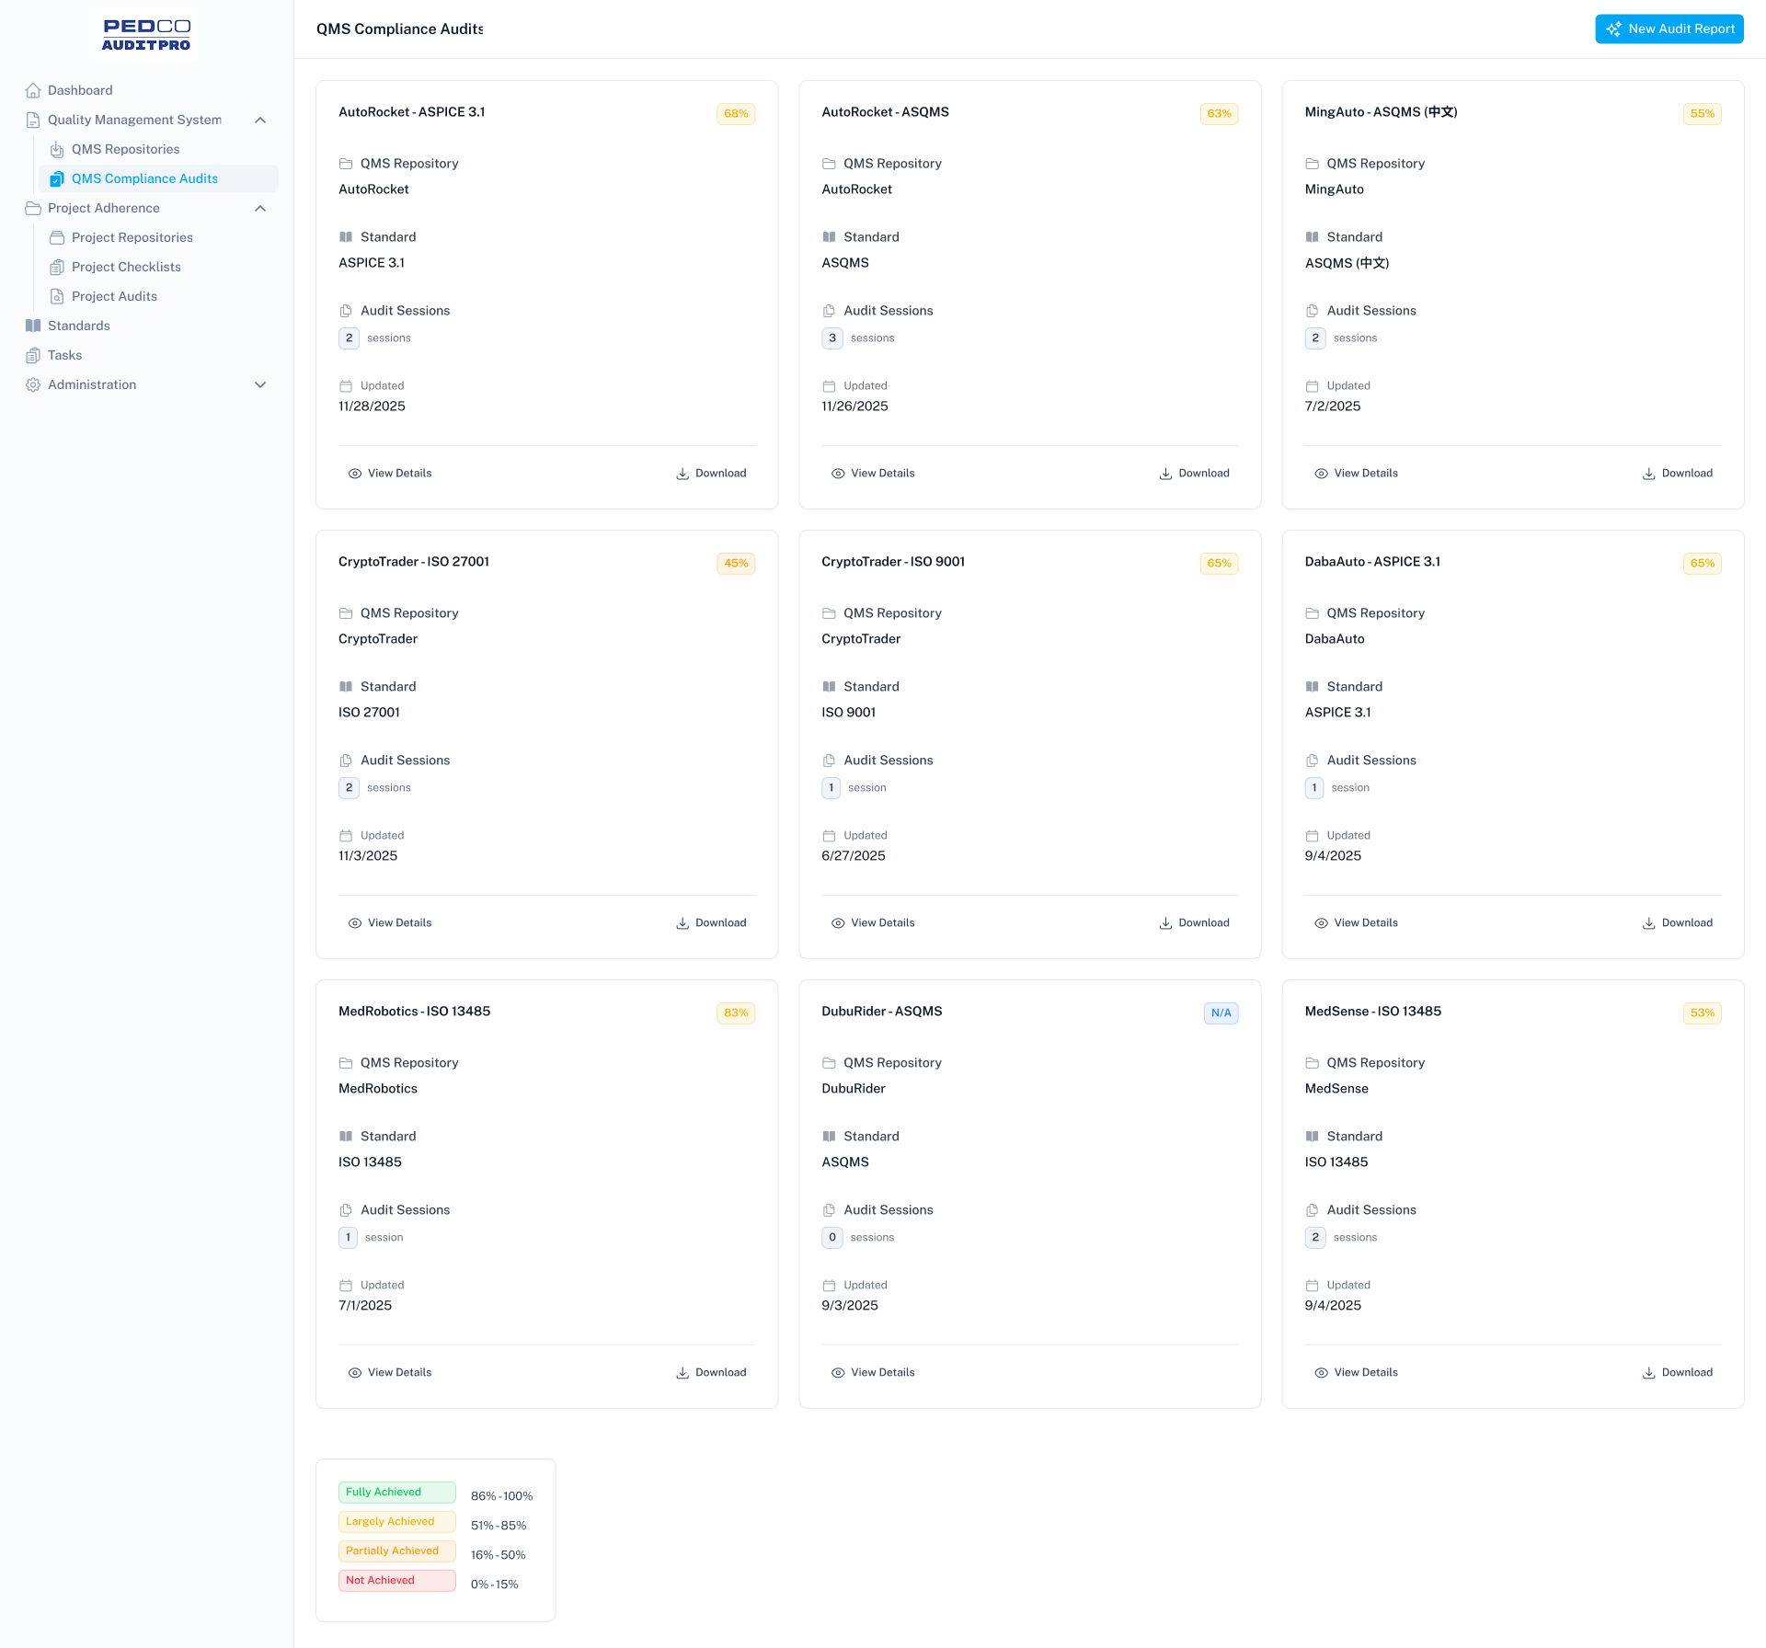Click the 0 sessions count on DubuRider - ASQMS
Viewport: 1766px width, 1648px height.
coord(832,1238)
